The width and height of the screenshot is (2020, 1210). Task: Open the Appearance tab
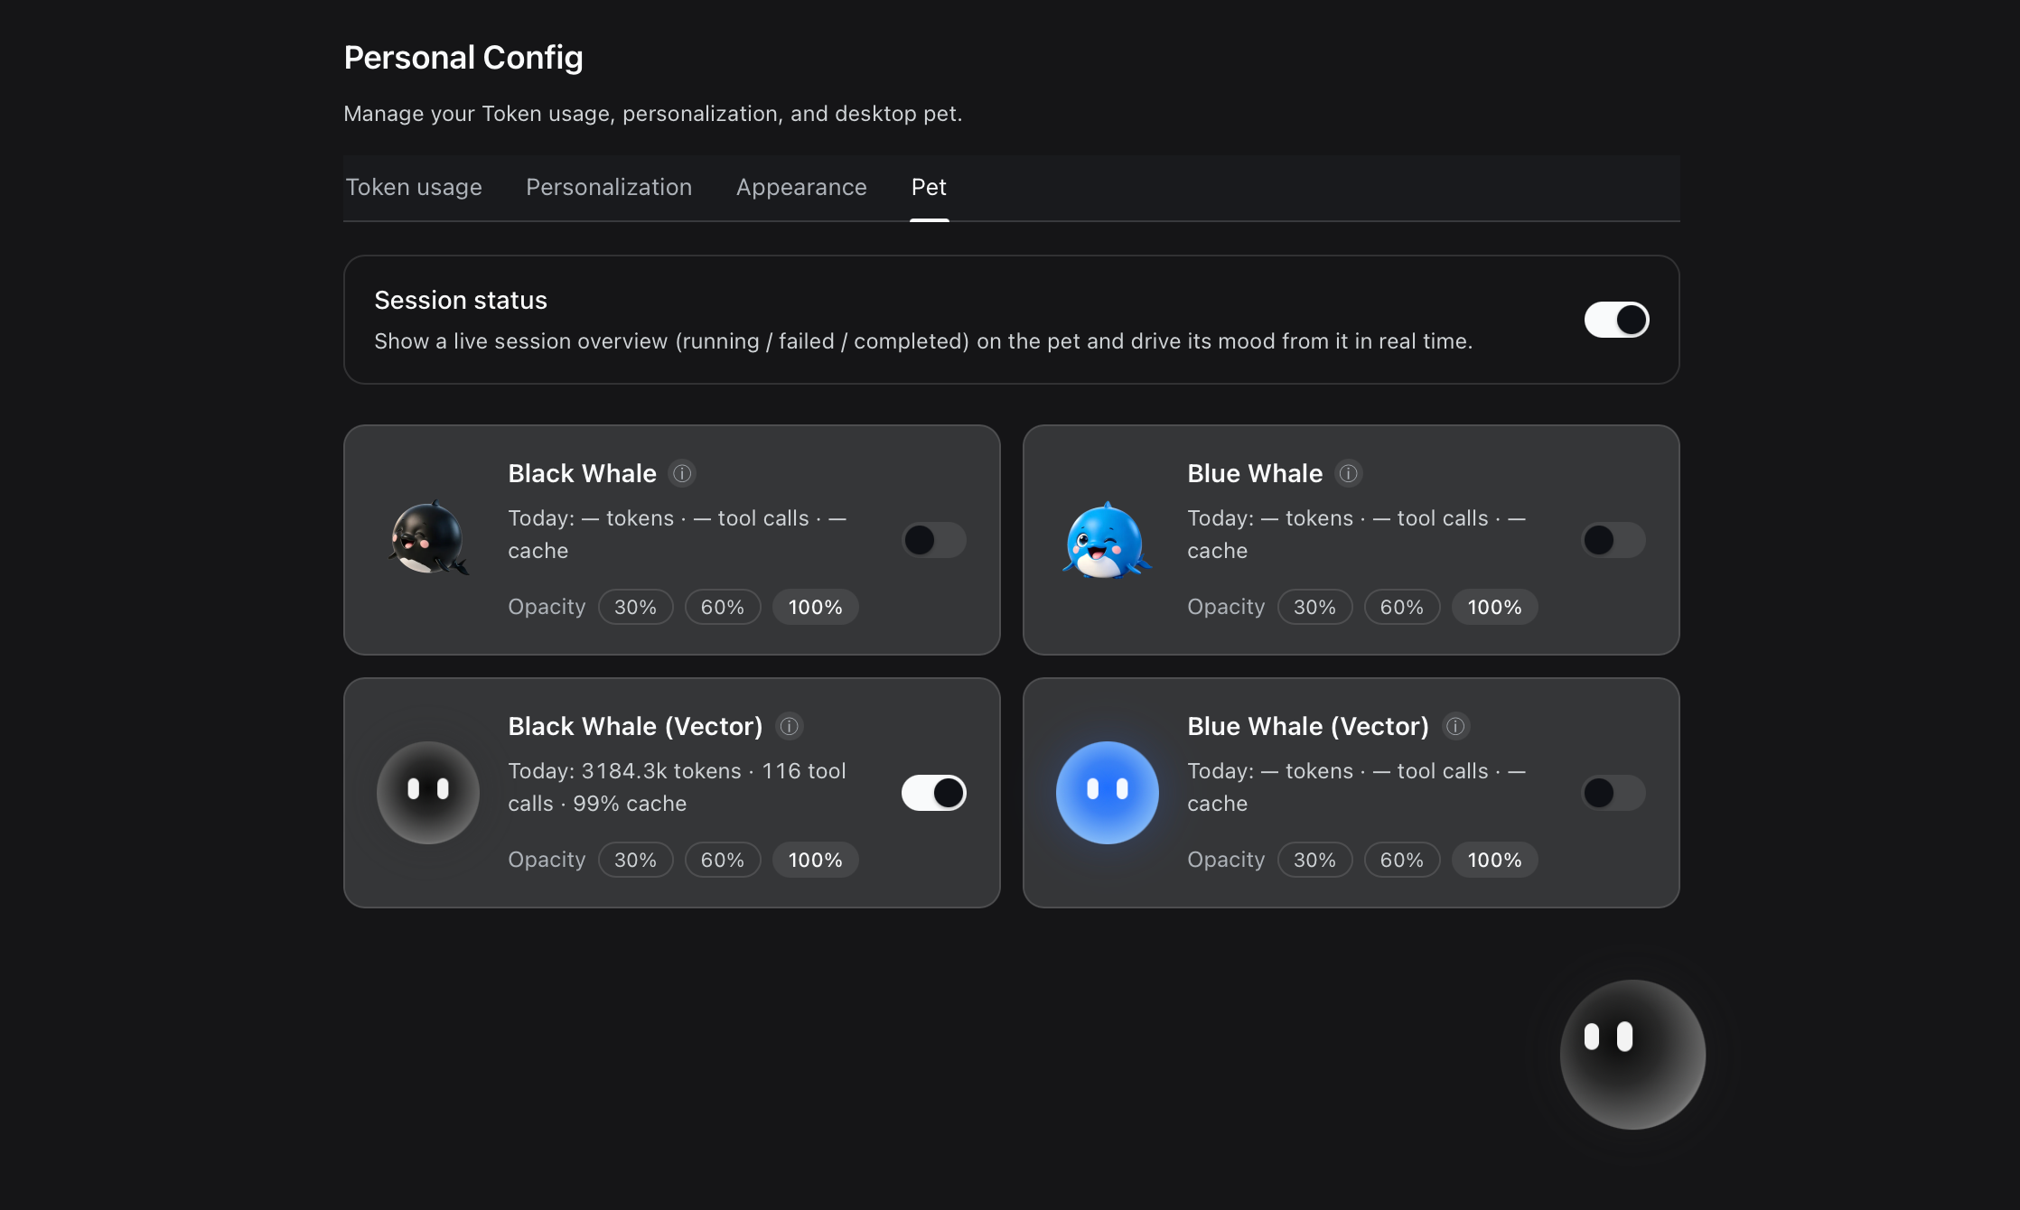tap(801, 187)
